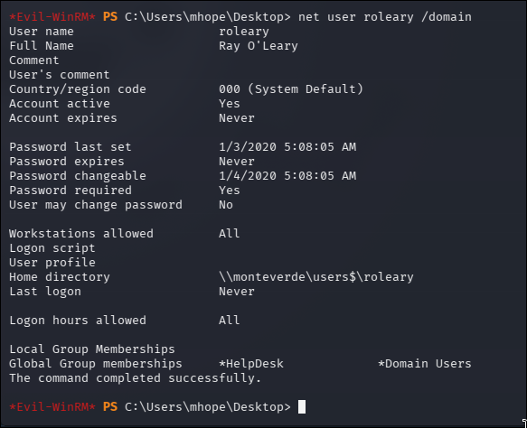Click the '000 (System Default)' country code value
Viewport: 527px width, 428px height.
(291, 89)
